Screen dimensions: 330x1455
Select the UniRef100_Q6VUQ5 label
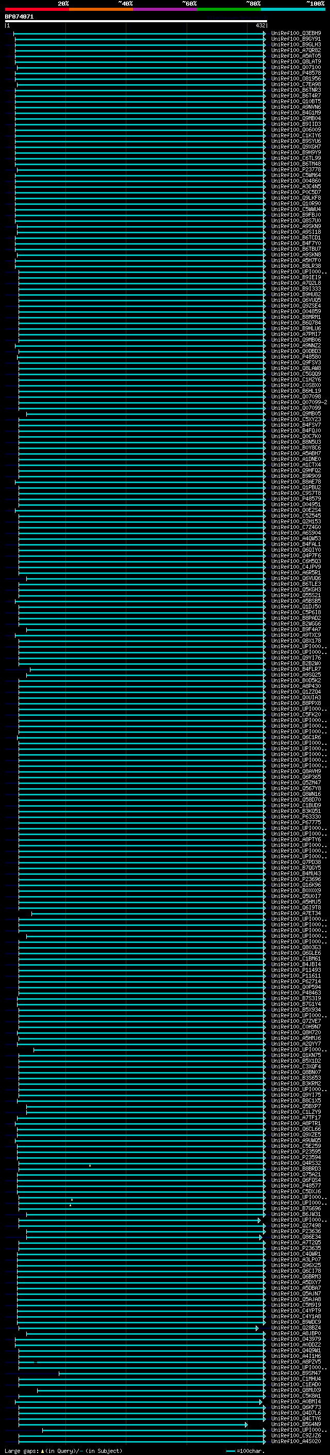(x=295, y=300)
